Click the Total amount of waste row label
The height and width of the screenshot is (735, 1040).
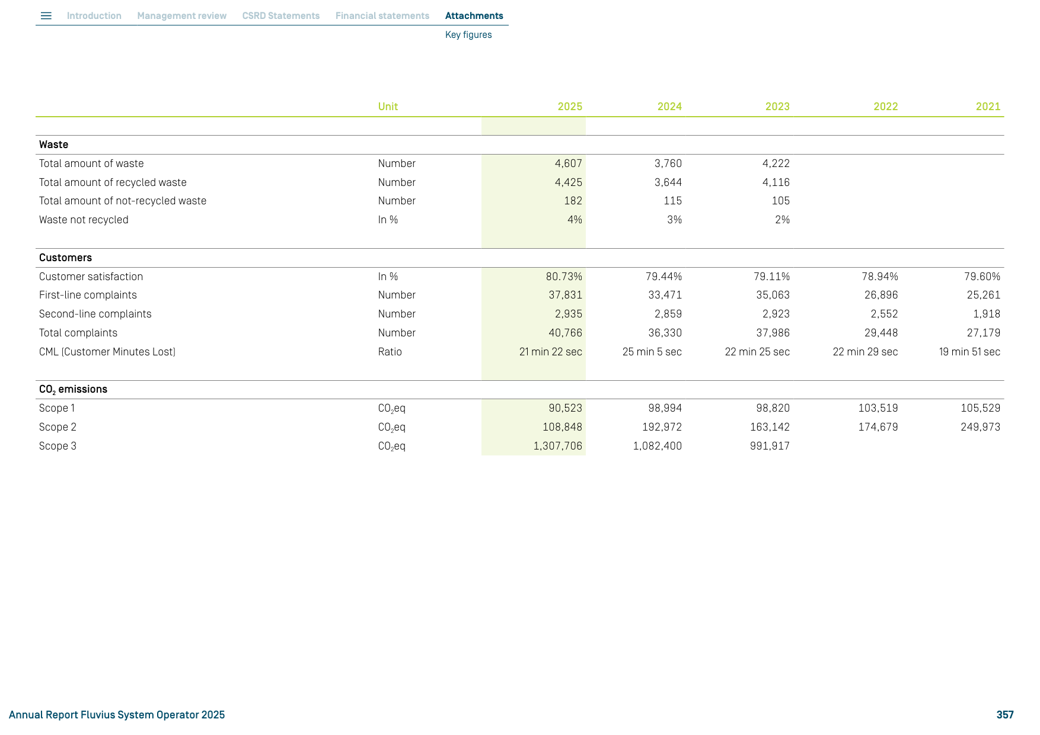click(x=91, y=163)
